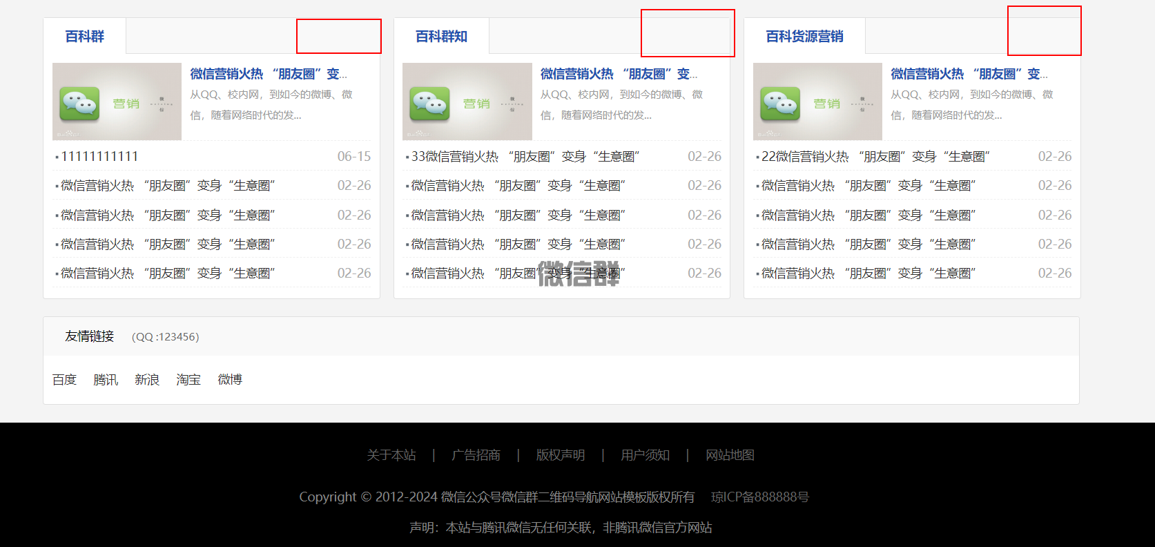Open the 11111111111 list article
This screenshot has height=547, width=1155.
pos(99,157)
